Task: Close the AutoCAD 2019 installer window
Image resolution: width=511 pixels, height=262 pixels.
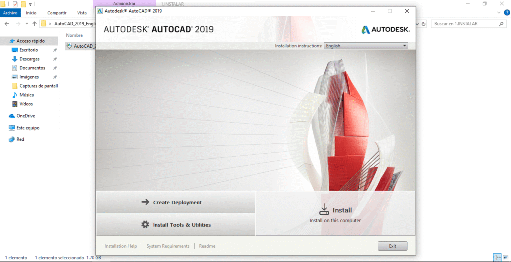Action: click(407, 11)
